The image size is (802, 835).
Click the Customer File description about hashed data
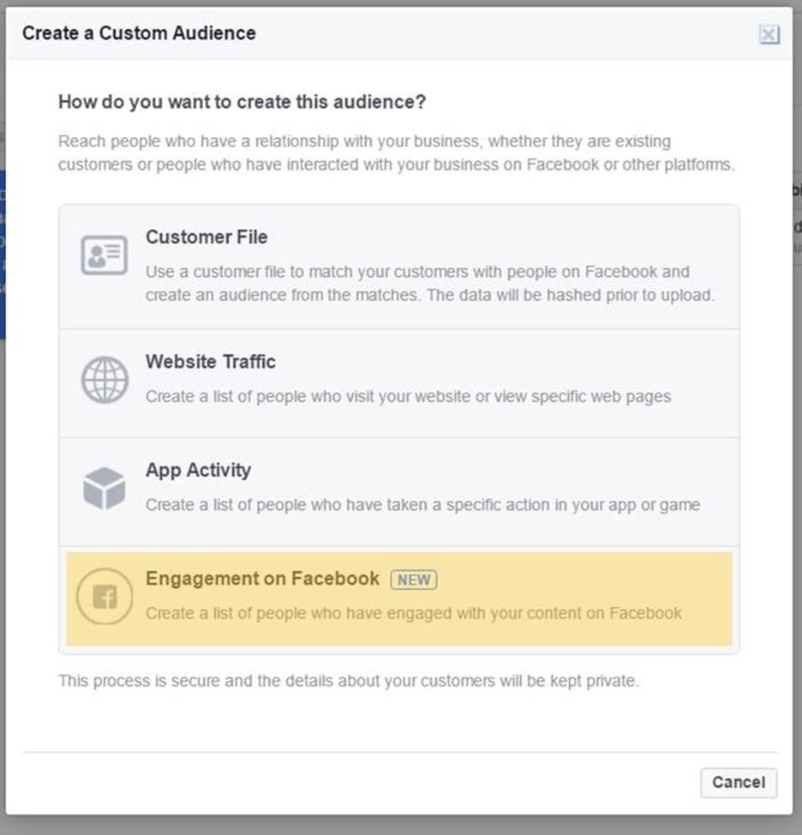[429, 283]
